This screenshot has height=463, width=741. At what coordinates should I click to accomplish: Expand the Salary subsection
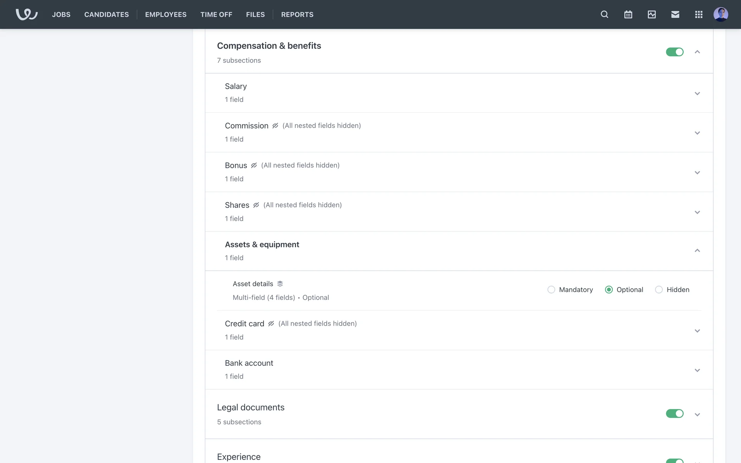[697, 93]
